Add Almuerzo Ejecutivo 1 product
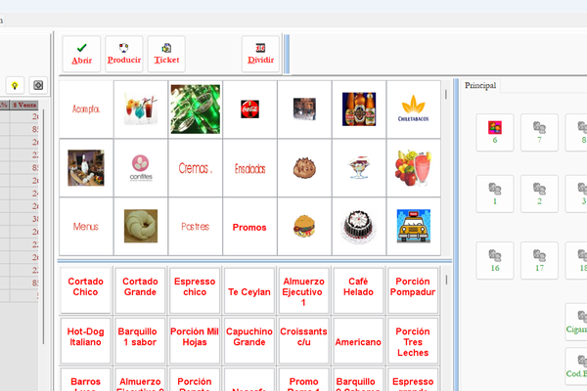The height and width of the screenshot is (391, 587). [303, 290]
